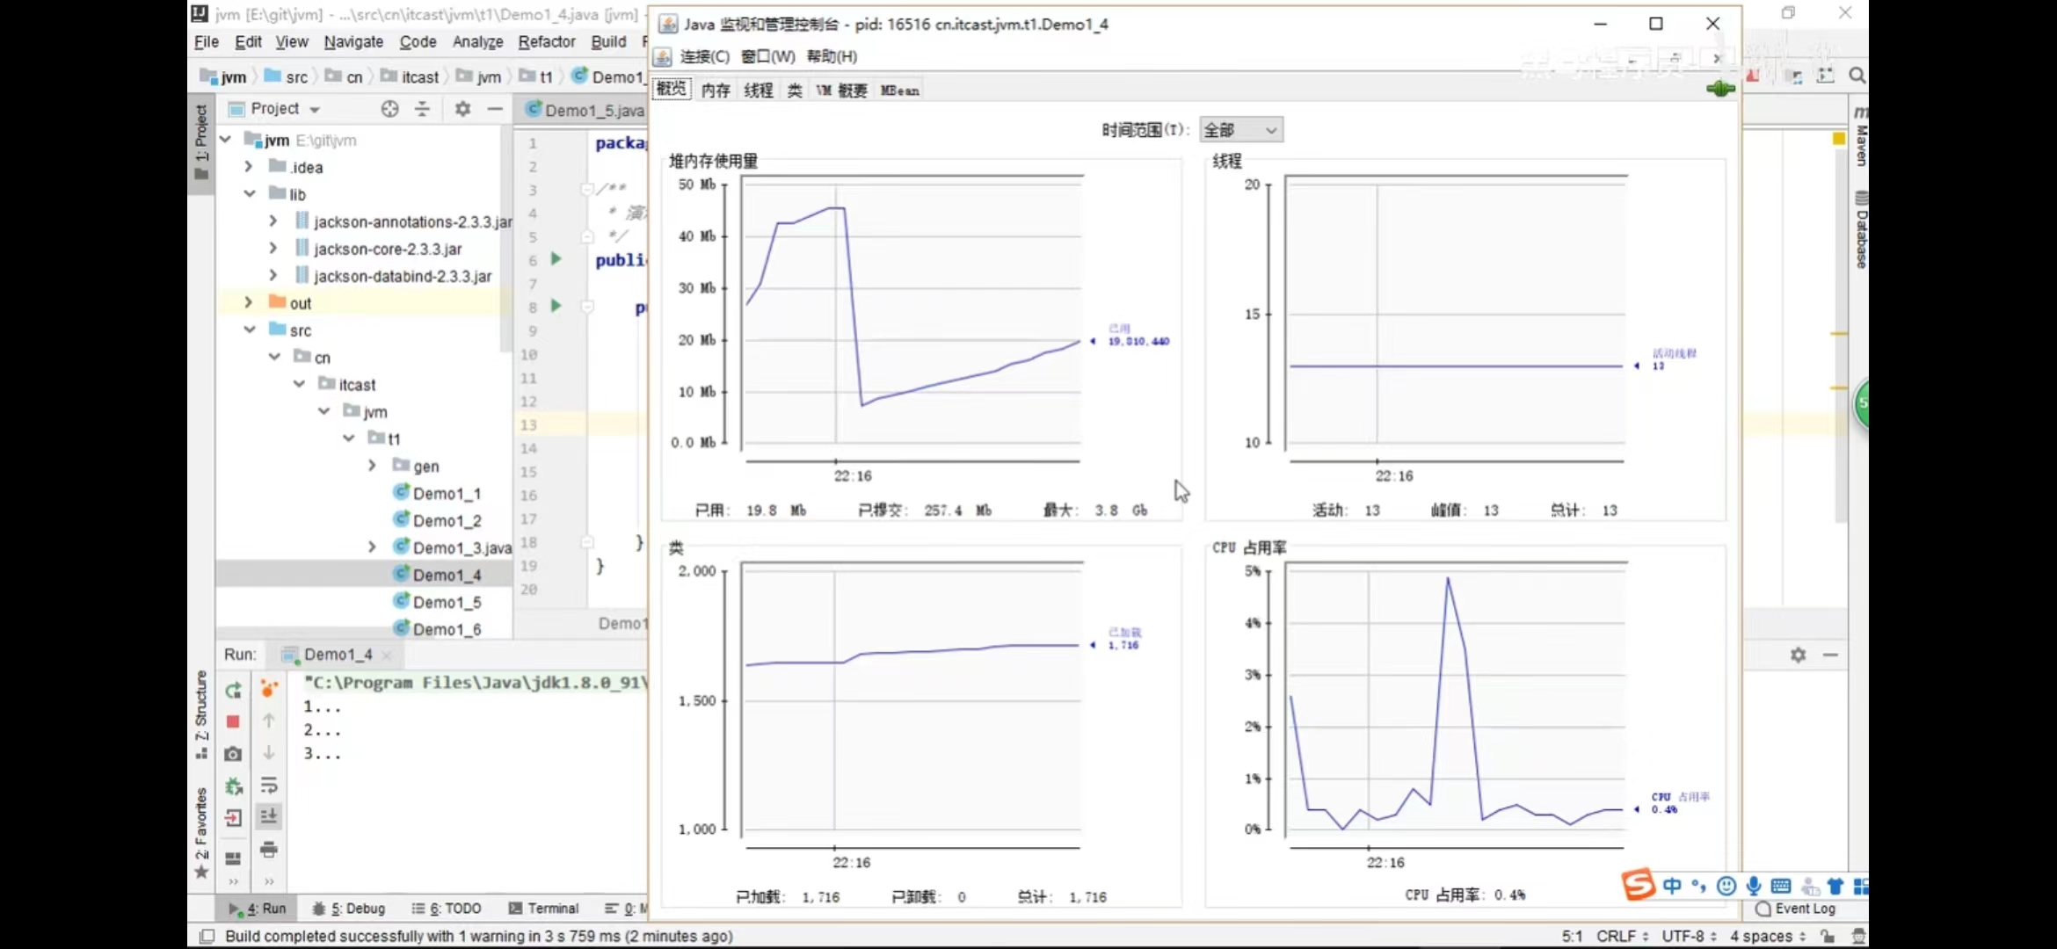Switch to the 内存 memory tab
Screen dimensions: 2057x949
coord(716,91)
